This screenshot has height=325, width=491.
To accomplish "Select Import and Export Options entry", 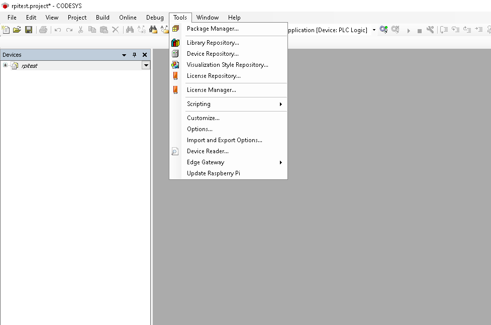I will [x=228, y=140].
